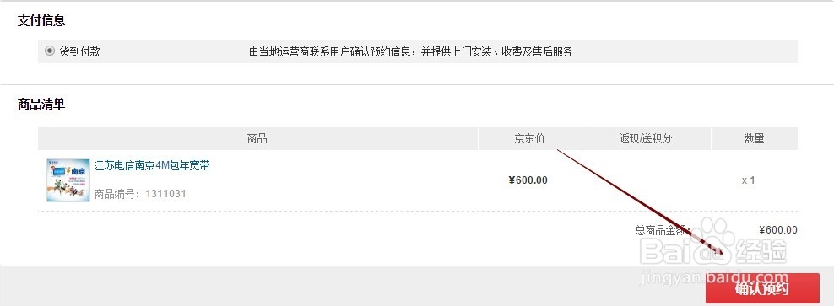Screen dimensions: 834x306
Task: Click the 总商品金额 label
Action: point(663,230)
